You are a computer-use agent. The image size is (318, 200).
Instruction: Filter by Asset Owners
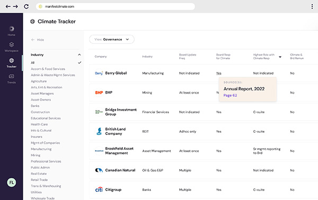point(41,99)
